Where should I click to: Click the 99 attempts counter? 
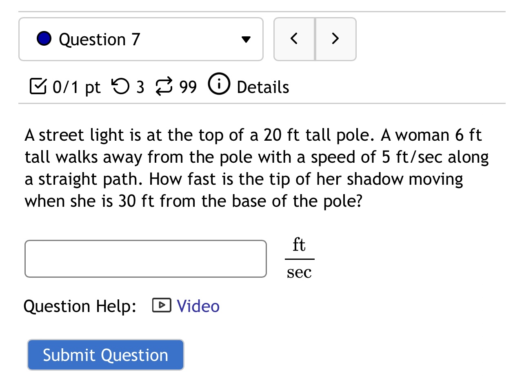(187, 86)
